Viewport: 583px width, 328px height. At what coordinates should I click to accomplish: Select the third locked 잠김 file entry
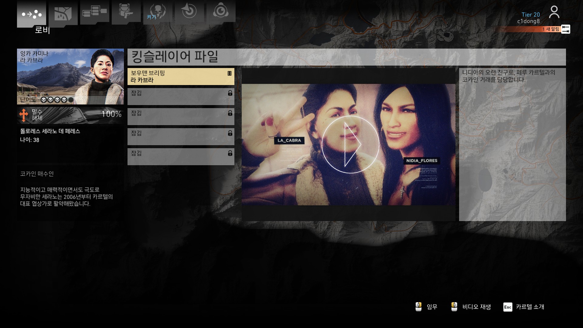(x=181, y=137)
